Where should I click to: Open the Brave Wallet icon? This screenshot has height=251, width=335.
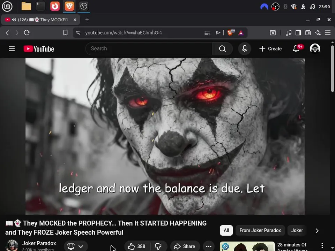pos(308,33)
